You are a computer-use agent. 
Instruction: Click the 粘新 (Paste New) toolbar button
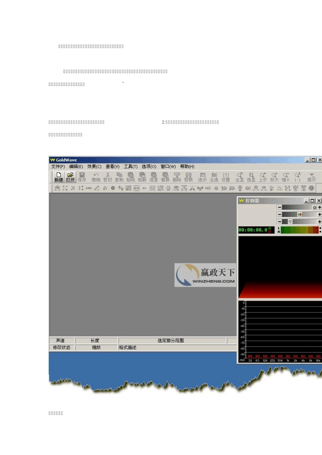(142, 177)
